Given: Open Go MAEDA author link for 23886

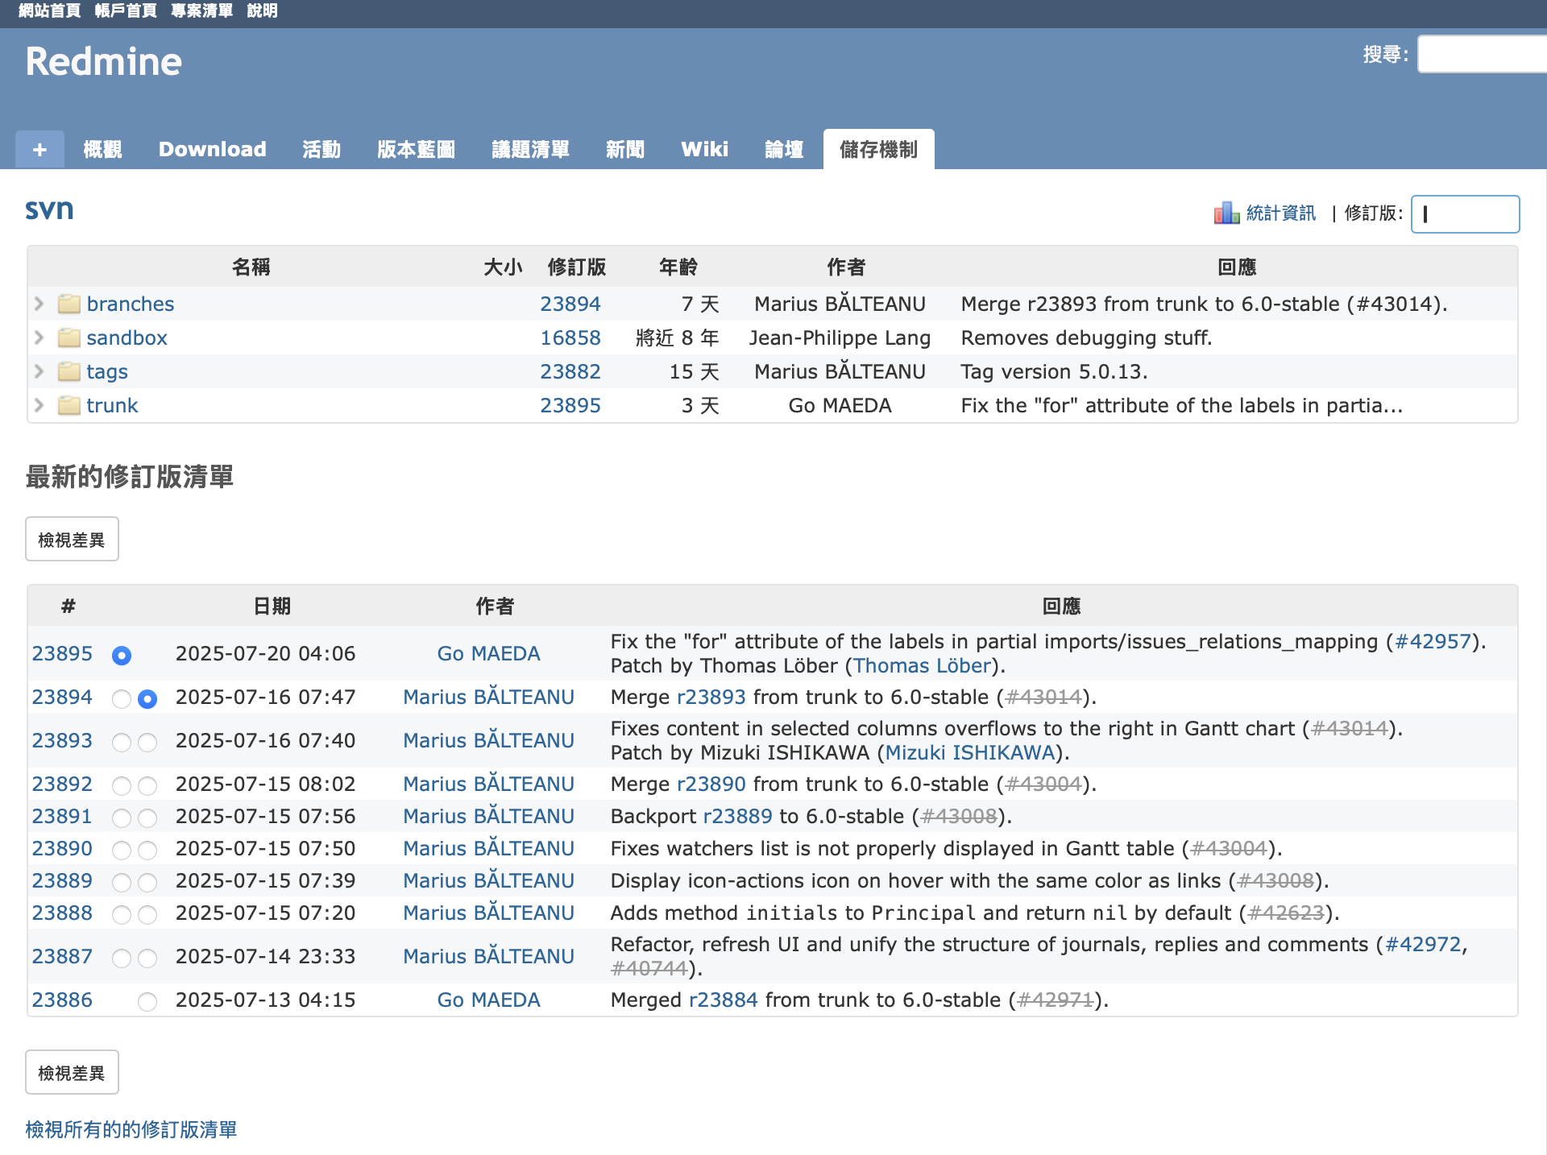Looking at the screenshot, I should [x=489, y=1000].
